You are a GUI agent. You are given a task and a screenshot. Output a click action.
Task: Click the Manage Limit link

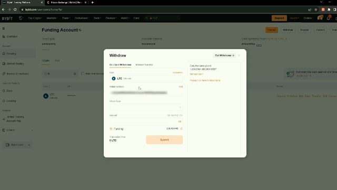[196, 74]
